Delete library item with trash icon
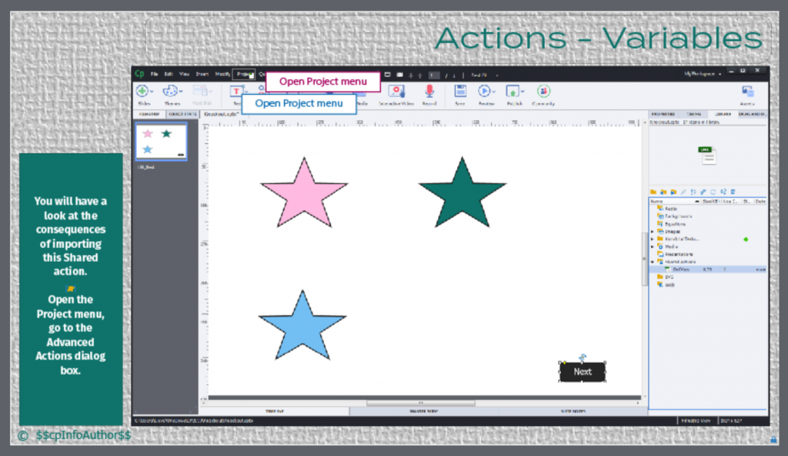Viewport: 788px width, 456px height. tap(733, 191)
